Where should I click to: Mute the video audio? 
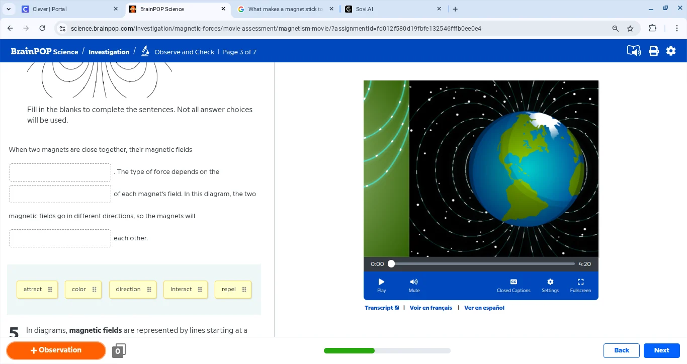[414, 285]
